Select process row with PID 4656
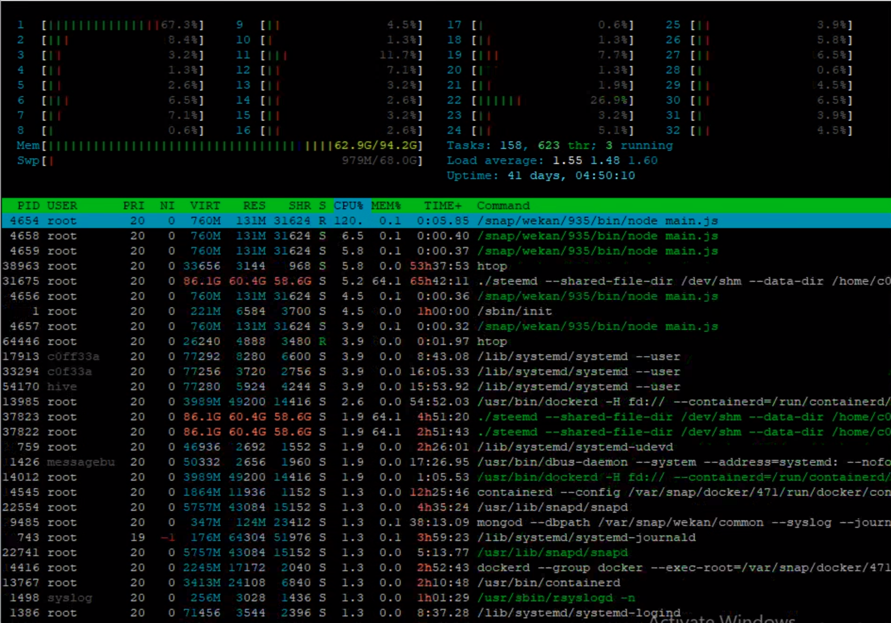Image resolution: width=891 pixels, height=623 pixels. [446, 296]
